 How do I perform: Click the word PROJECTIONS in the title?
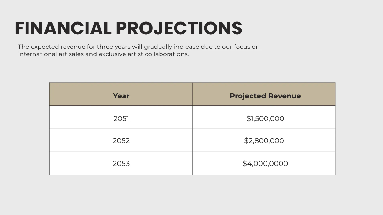[179, 28]
